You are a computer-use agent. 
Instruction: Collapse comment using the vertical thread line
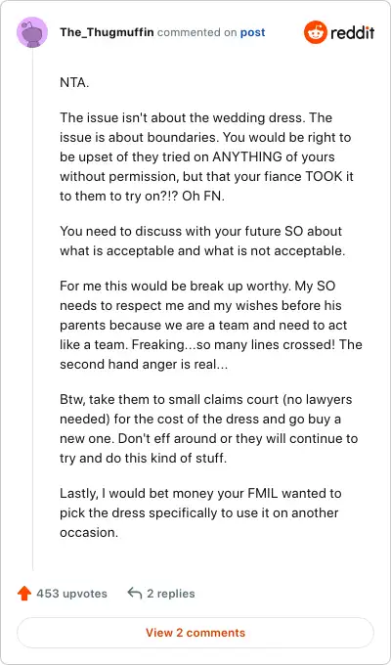pos(32,310)
